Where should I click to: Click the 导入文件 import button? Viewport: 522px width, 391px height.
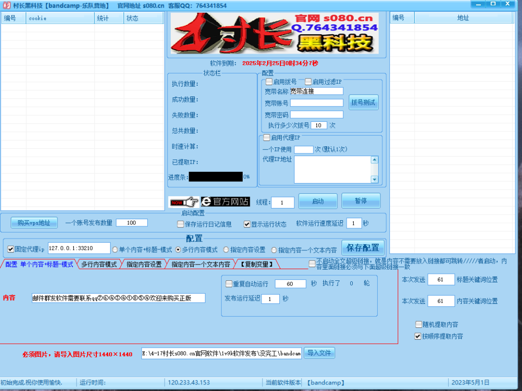(x=319, y=353)
